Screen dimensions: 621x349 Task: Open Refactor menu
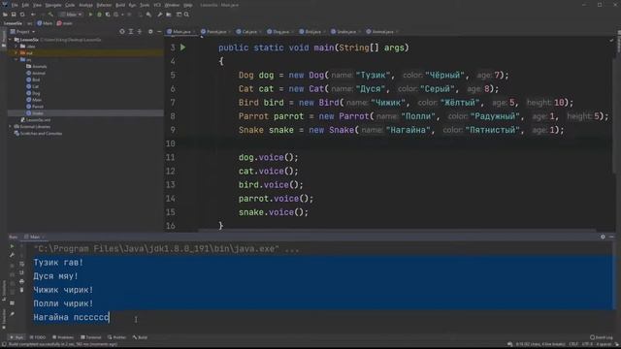coord(104,5)
